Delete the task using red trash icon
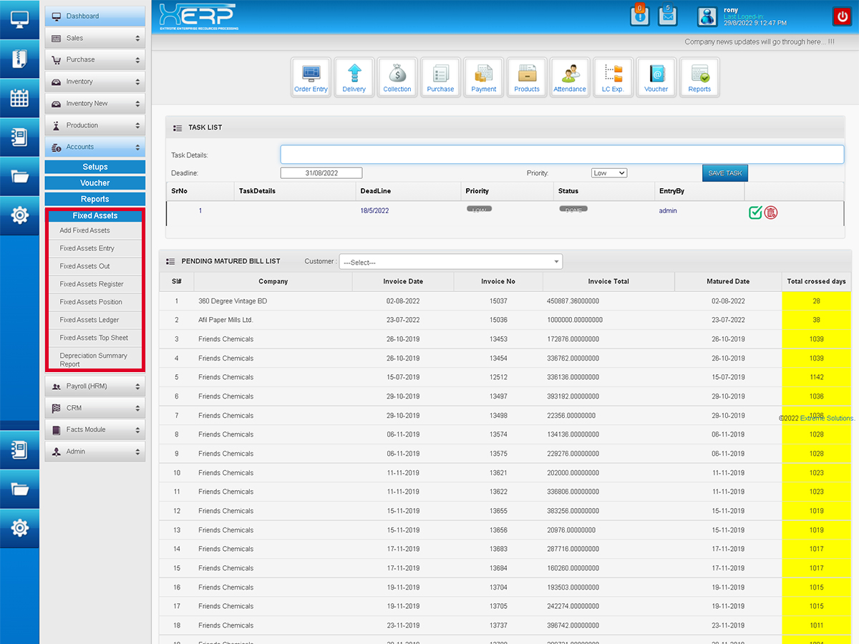This screenshot has width=859, height=644. tap(771, 212)
